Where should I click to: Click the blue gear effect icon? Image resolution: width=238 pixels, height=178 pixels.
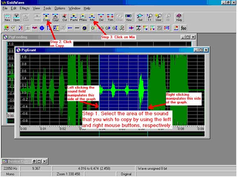pyautogui.click(x=42, y=28)
